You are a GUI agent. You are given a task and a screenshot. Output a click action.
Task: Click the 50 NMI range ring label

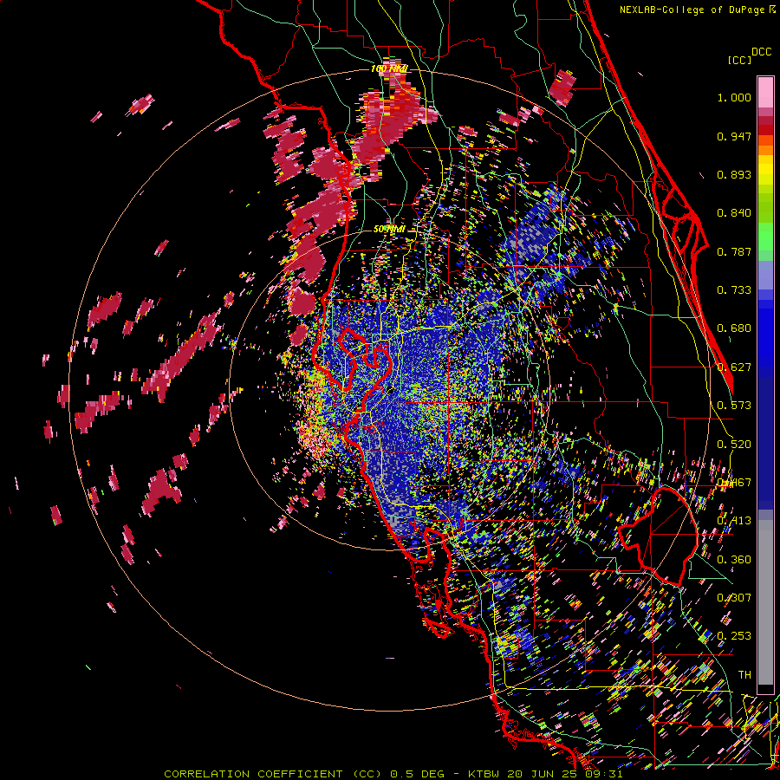(x=389, y=229)
